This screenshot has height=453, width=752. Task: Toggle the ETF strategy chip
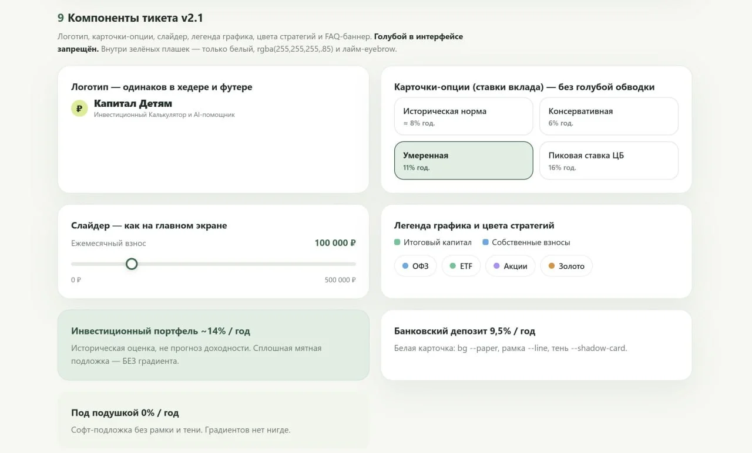pos(461,266)
